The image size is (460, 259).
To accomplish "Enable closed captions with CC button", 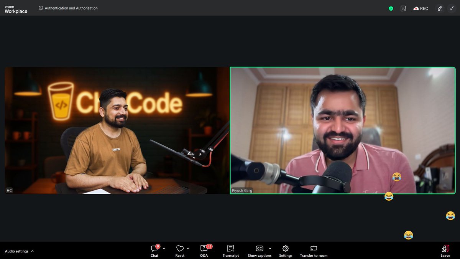I will pyautogui.click(x=260, y=248).
